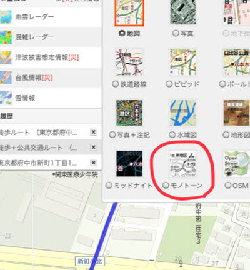Remove 東京都府中市新町1丁目 history item
The height and width of the screenshot is (270, 250).
[x=94, y=162]
